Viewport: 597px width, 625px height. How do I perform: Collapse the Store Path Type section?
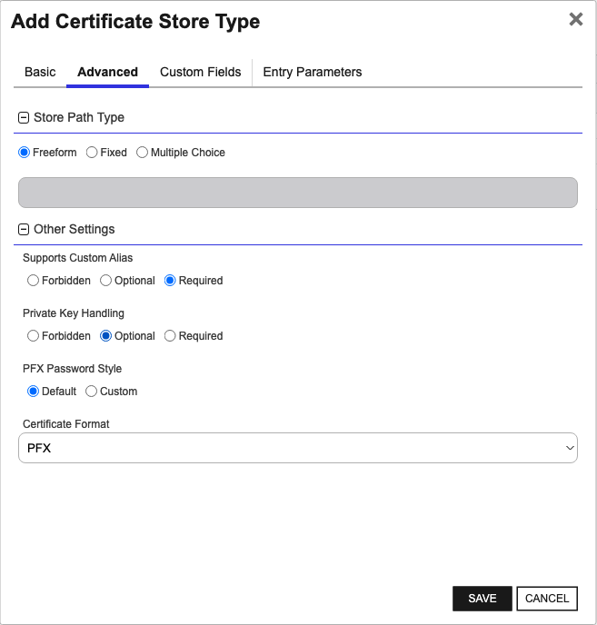24,117
